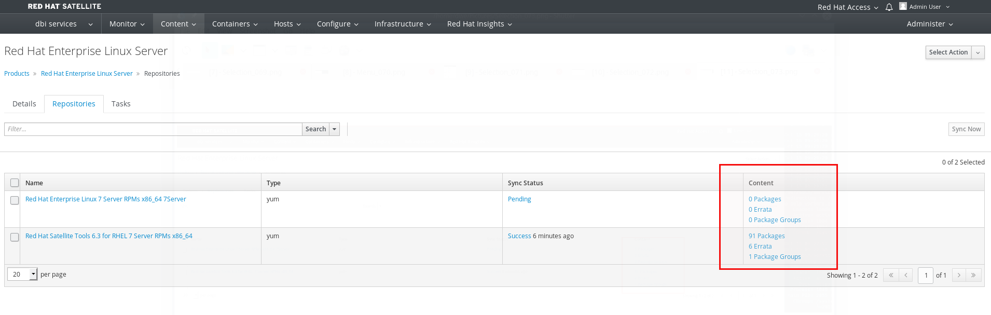Open the dbi services organization dropdown
This screenshot has height=315, width=991.
(64, 24)
